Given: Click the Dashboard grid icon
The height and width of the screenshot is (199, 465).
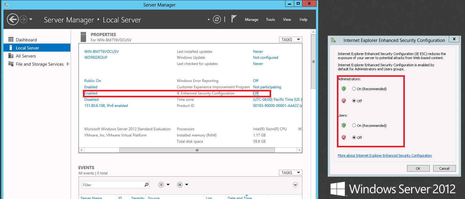Looking at the screenshot, I should 11,39.
